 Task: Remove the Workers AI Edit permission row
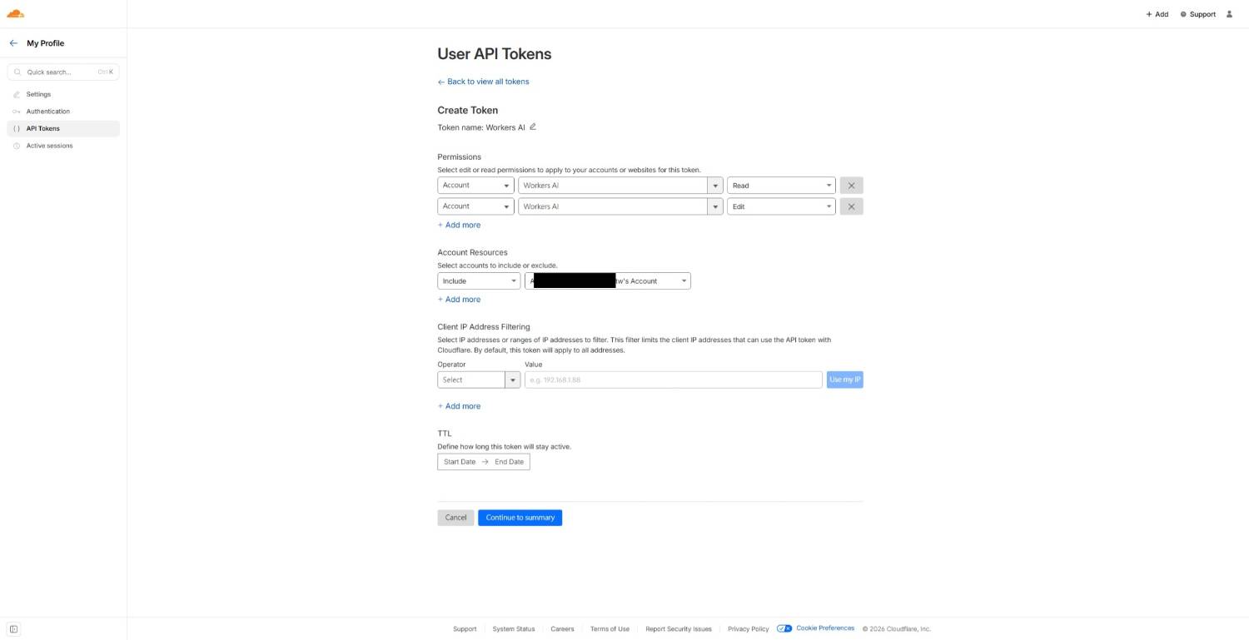point(851,206)
